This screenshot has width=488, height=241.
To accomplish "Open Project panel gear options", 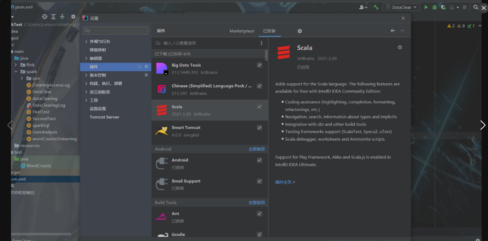I will (x=73, y=16).
